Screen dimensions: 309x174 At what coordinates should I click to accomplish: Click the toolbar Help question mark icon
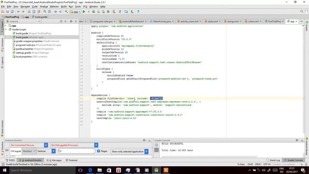coord(138,12)
